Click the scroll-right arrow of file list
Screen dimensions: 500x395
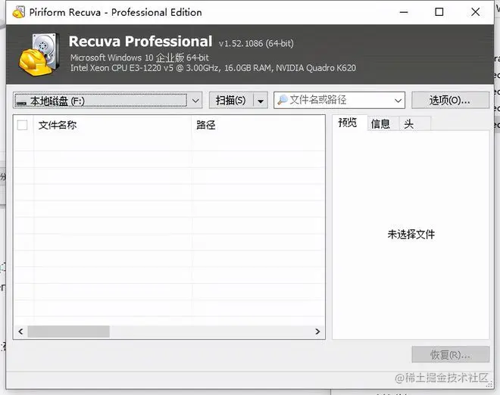317,331
